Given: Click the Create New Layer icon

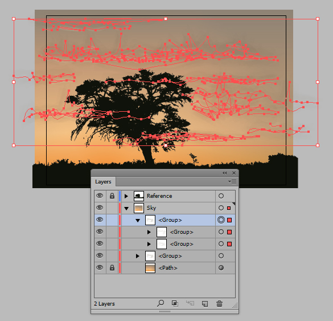Looking at the screenshot, I should (x=205, y=304).
